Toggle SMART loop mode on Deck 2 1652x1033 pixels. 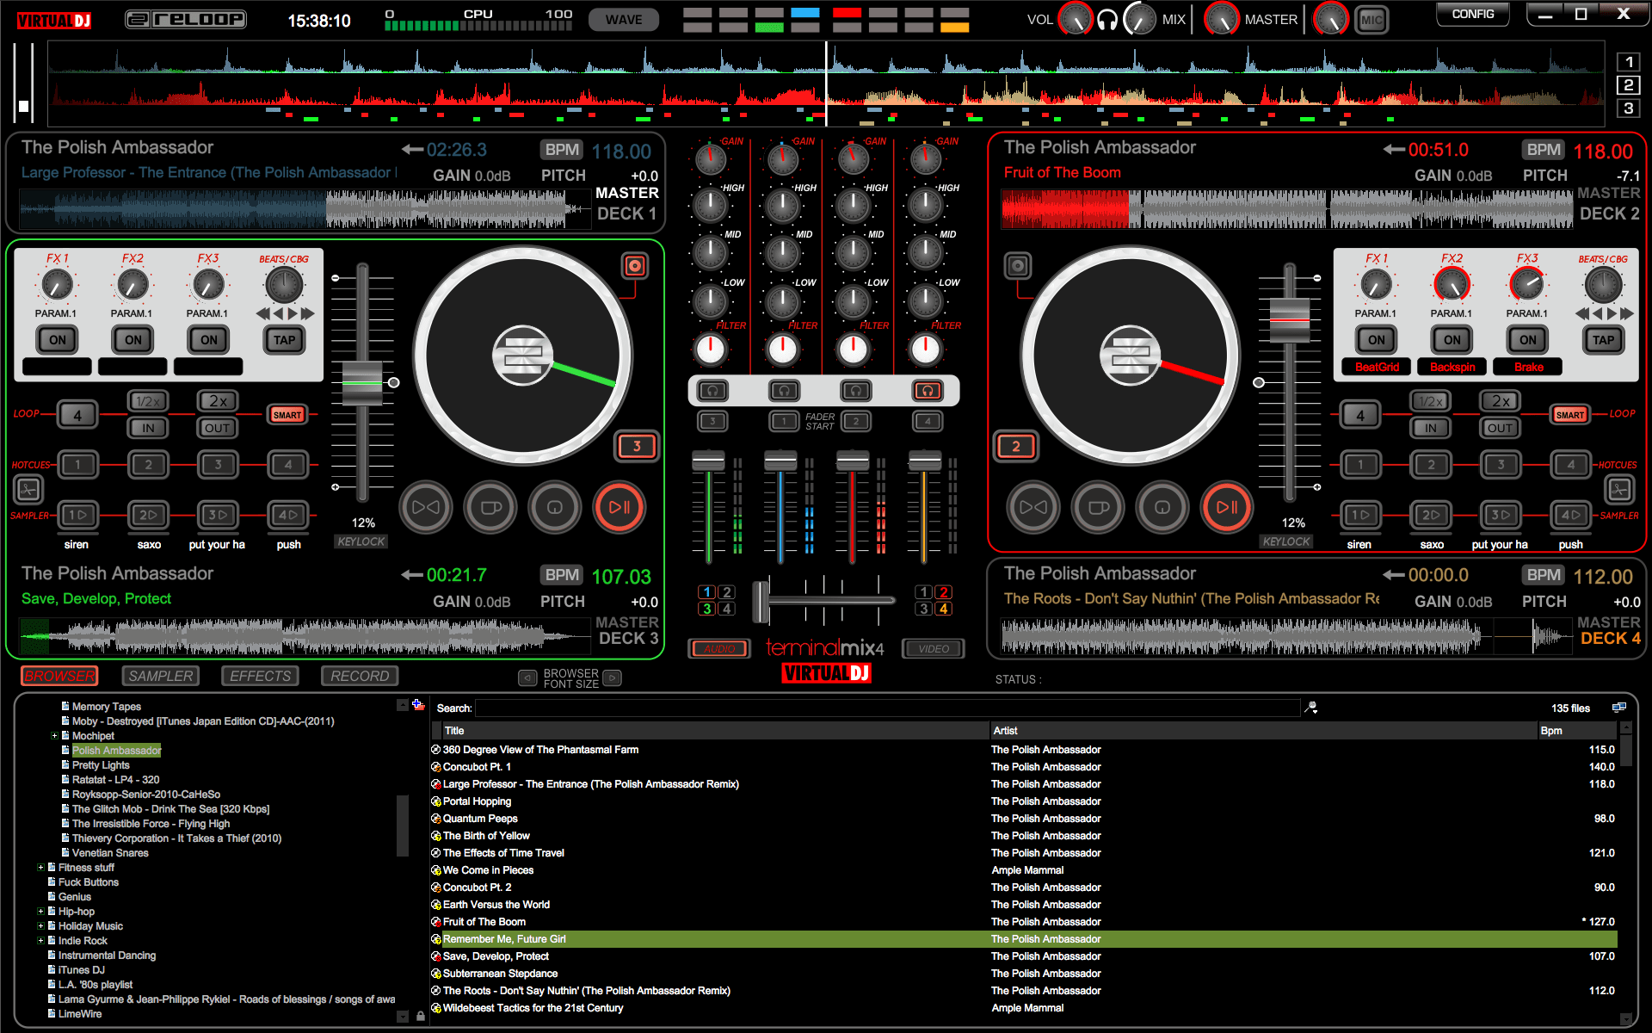[x=1569, y=414]
